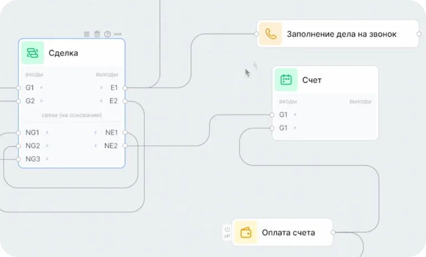
Task: Click the NE2 output connector circle
Action: (125, 146)
